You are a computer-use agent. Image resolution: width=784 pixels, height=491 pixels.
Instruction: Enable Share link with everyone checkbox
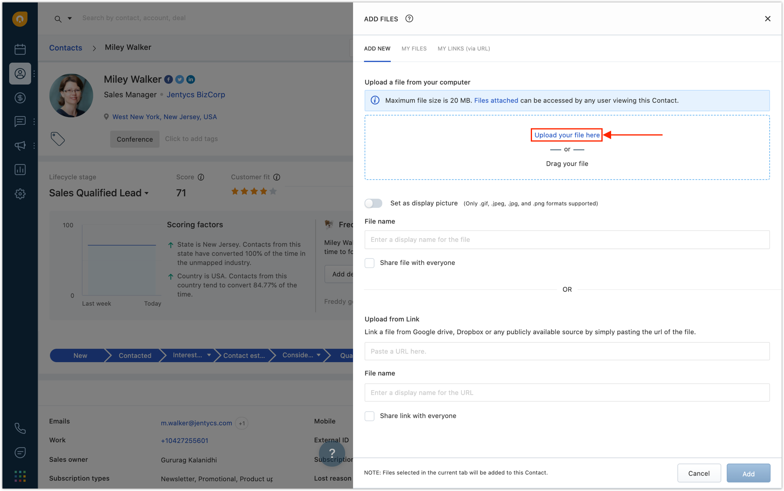(369, 416)
